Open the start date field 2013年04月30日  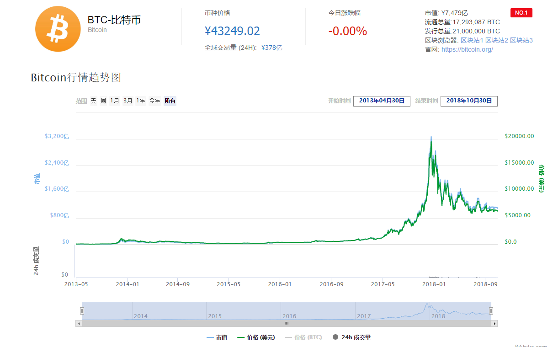tap(382, 101)
